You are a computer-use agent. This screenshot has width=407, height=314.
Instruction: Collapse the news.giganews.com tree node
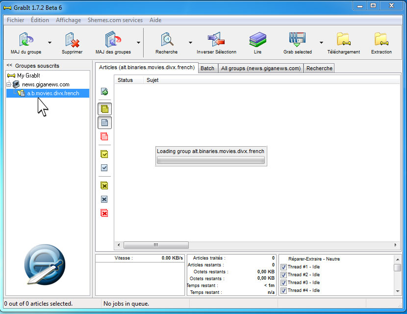click(8, 84)
